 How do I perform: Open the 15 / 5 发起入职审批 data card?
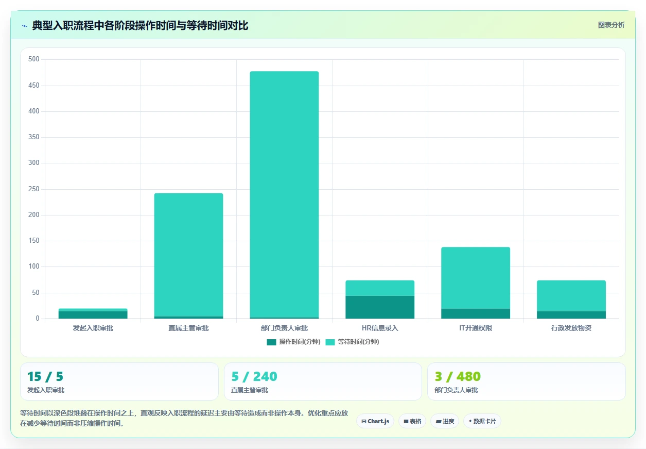click(119, 381)
